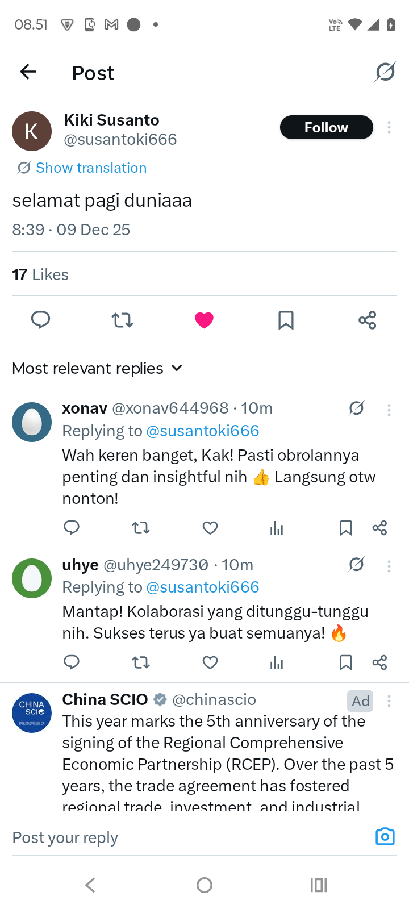Follow Kiki Susanto
Screen dimensions: 409x909
[x=326, y=127]
